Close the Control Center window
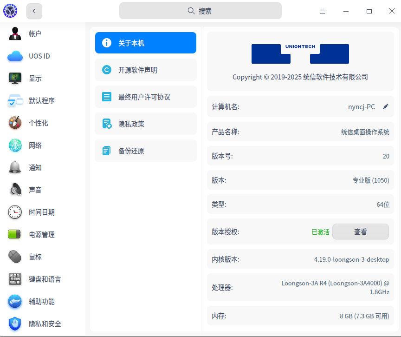 tap(392, 11)
